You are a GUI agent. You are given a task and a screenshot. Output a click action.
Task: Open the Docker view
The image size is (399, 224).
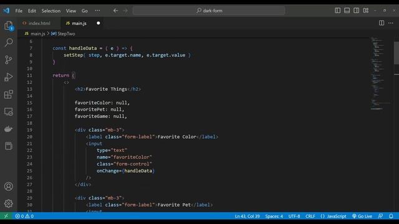9,129
